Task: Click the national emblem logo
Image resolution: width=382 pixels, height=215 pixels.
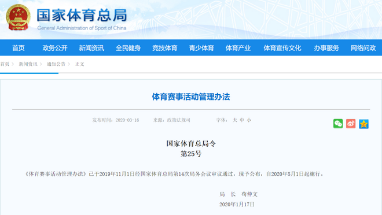Action: [x=19, y=17]
